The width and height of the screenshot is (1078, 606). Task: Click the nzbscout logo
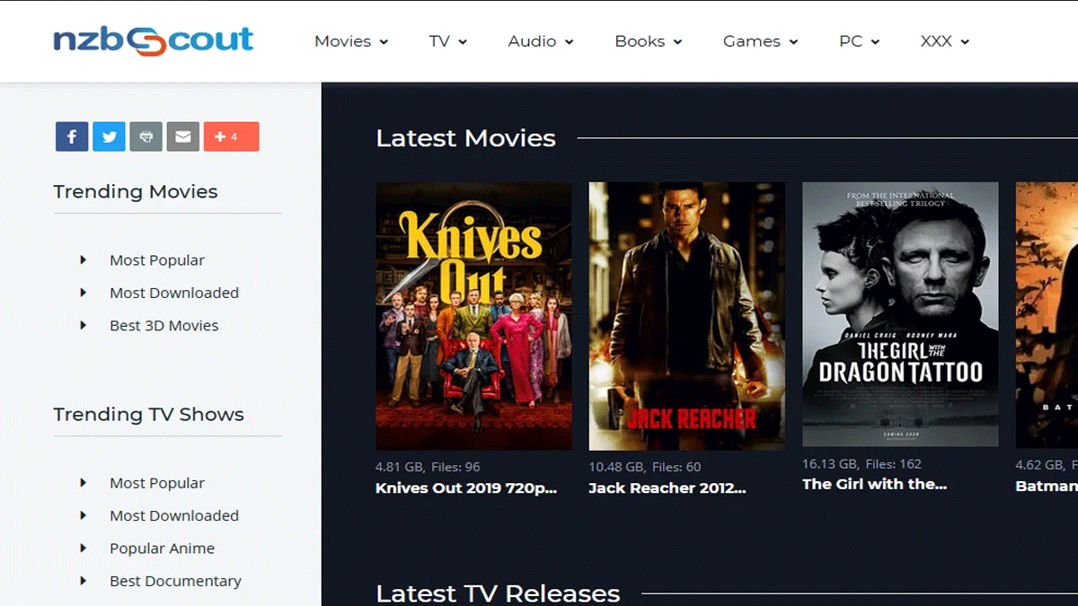(x=153, y=40)
